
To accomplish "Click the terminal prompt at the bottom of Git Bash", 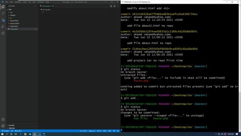I will (x=122, y=130).
